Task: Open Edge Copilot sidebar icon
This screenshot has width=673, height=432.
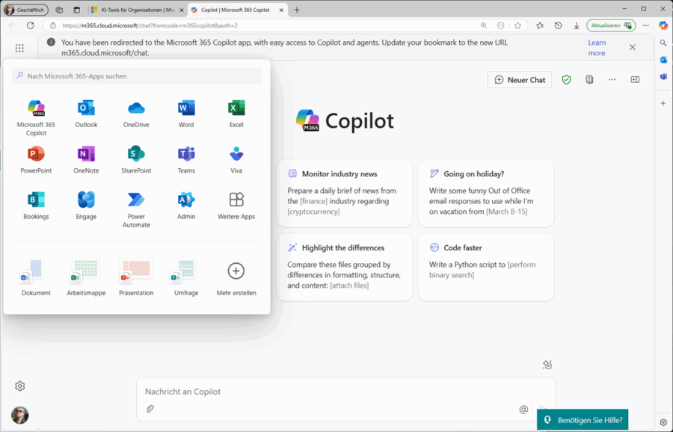Action: pyautogui.click(x=663, y=25)
